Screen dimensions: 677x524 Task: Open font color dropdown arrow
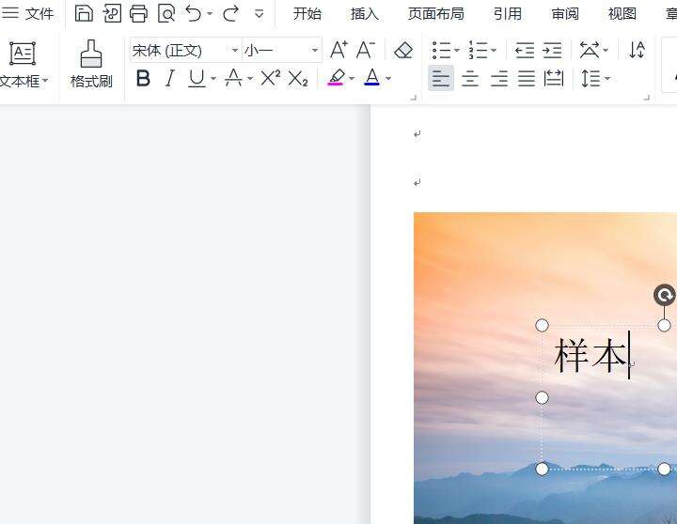tap(388, 79)
